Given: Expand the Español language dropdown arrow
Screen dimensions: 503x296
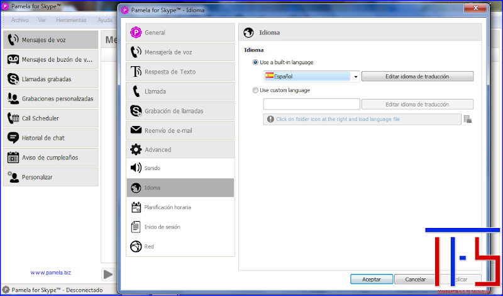Looking at the screenshot, I should coord(355,77).
